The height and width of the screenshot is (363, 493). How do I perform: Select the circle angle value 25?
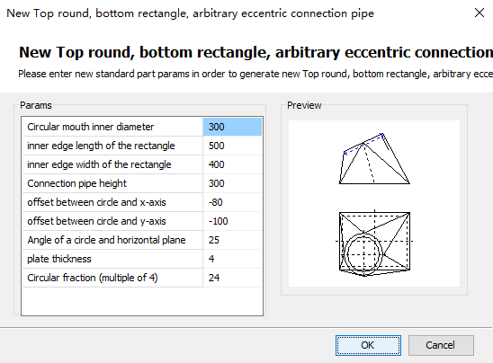click(232, 240)
